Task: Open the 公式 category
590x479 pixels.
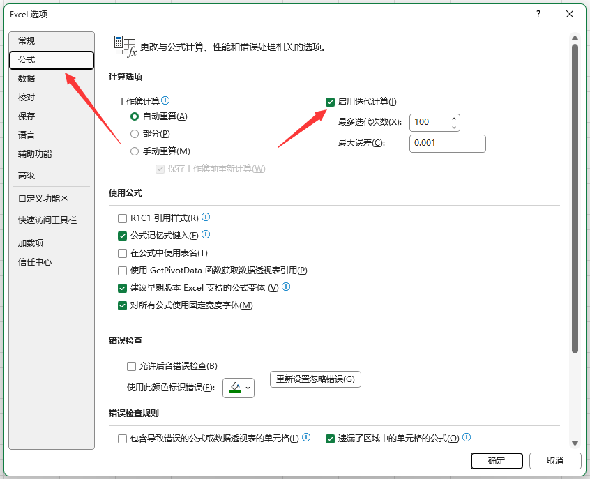Action: (52, 60)
